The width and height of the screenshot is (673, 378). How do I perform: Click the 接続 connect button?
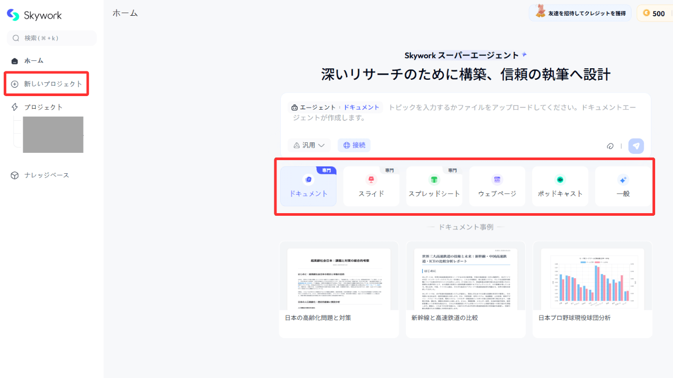(354, 145)
